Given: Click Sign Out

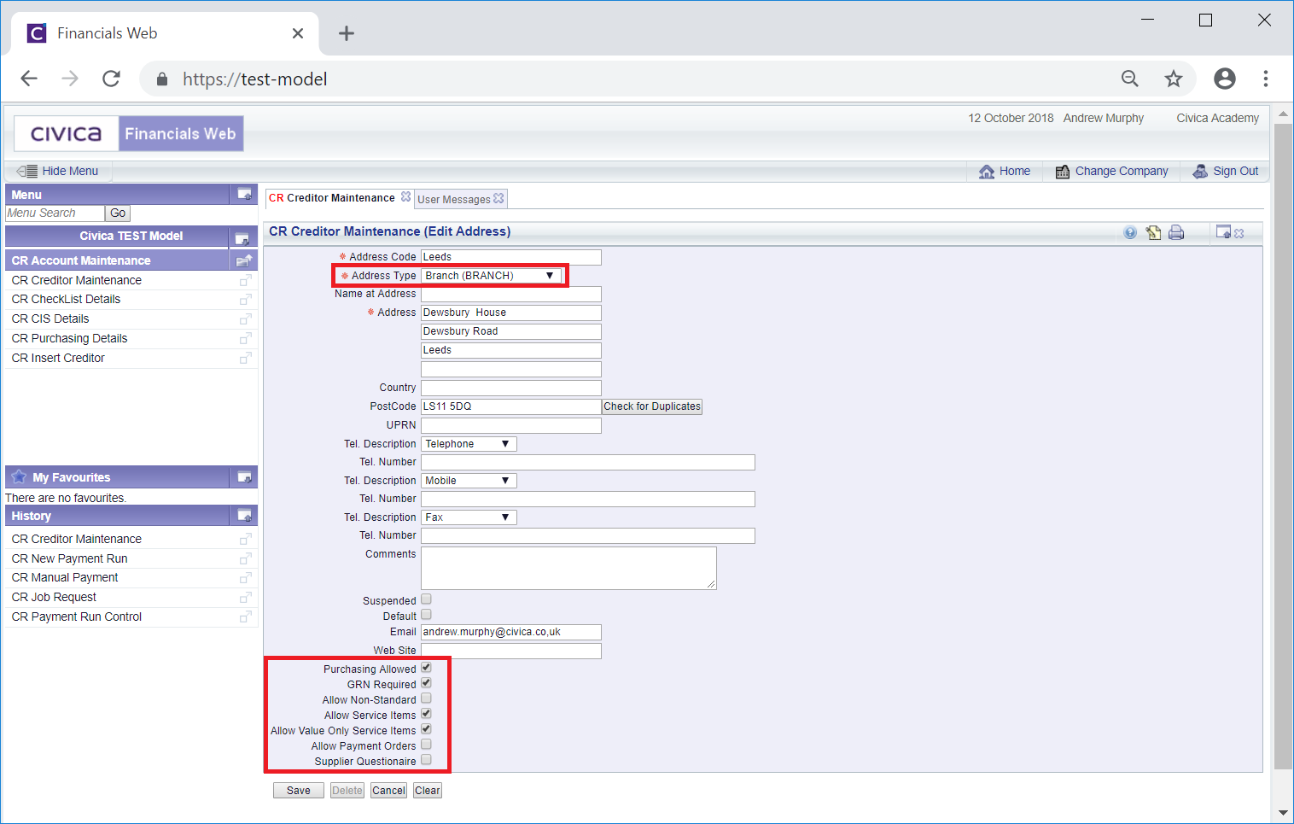Looking at the screenshot, I should [x=1226, y=171].
